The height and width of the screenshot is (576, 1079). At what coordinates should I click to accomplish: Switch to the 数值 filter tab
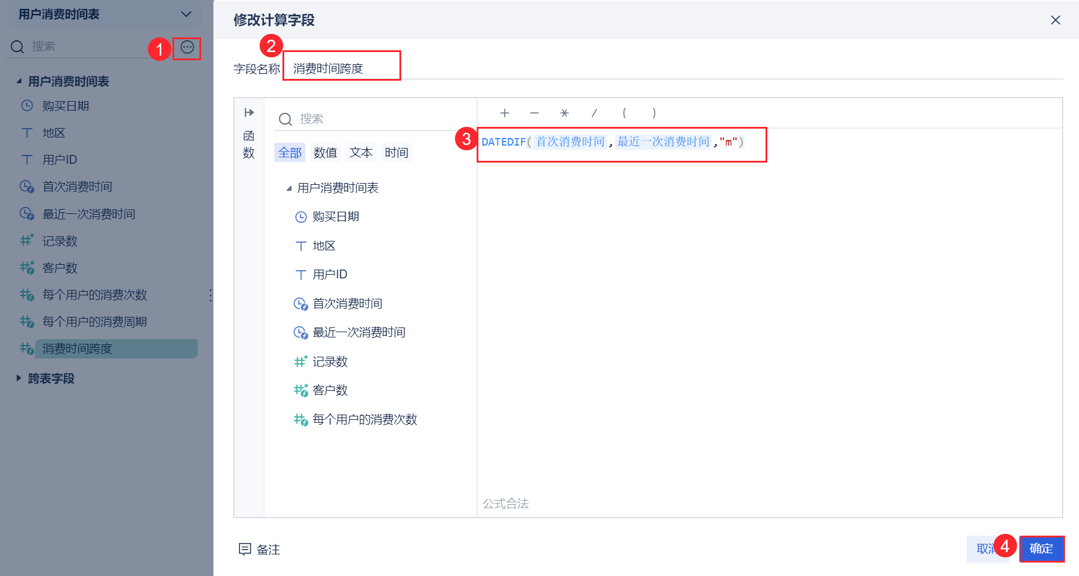tap(325, 153)
